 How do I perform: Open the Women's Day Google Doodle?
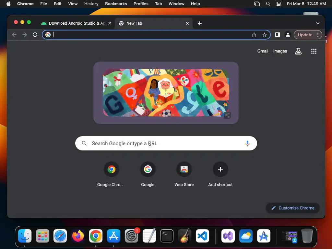[166, 92]
